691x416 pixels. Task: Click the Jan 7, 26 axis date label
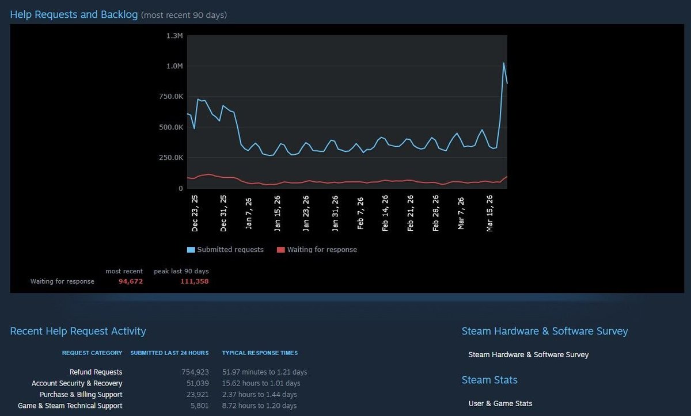[249, 213]
